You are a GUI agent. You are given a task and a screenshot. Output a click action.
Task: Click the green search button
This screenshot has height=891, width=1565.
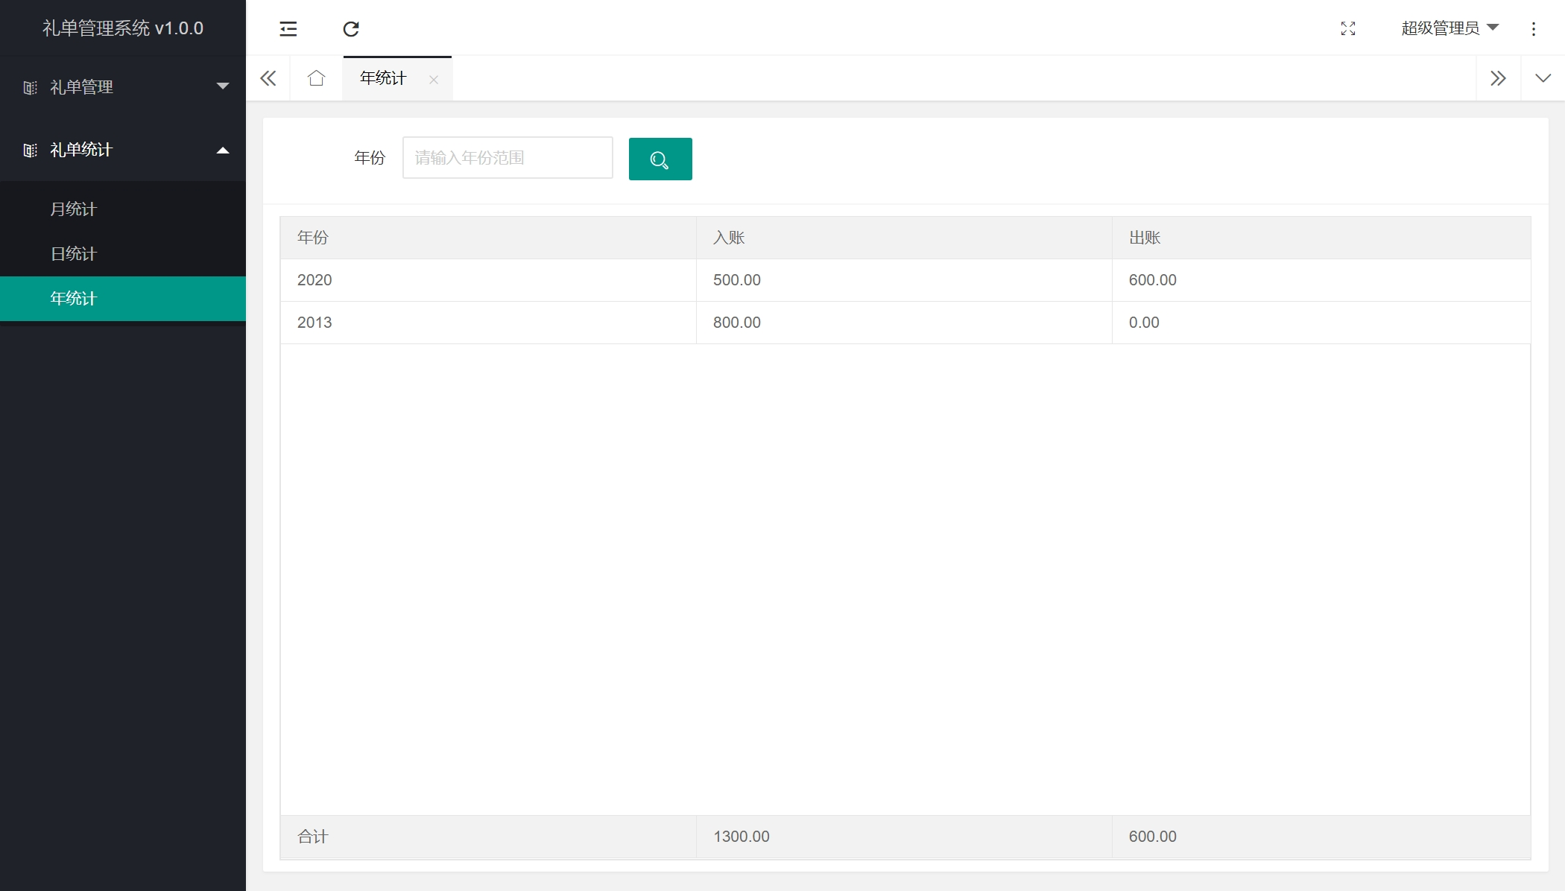660,159
